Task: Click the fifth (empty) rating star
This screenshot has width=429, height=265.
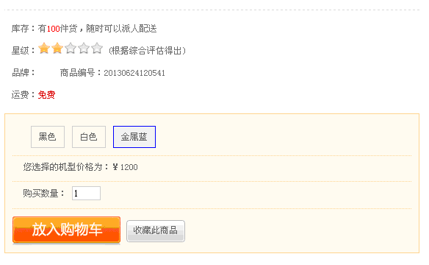Action: coord(97,49)
